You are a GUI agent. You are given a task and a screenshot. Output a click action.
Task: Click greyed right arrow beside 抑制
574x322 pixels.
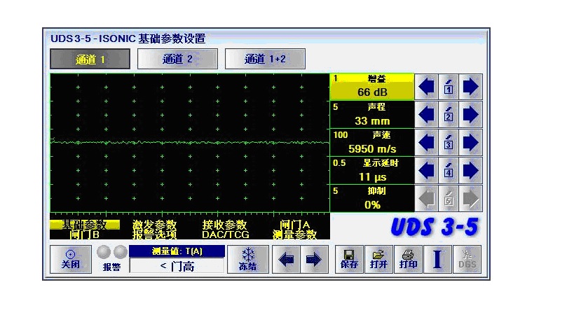coord(471,199)
